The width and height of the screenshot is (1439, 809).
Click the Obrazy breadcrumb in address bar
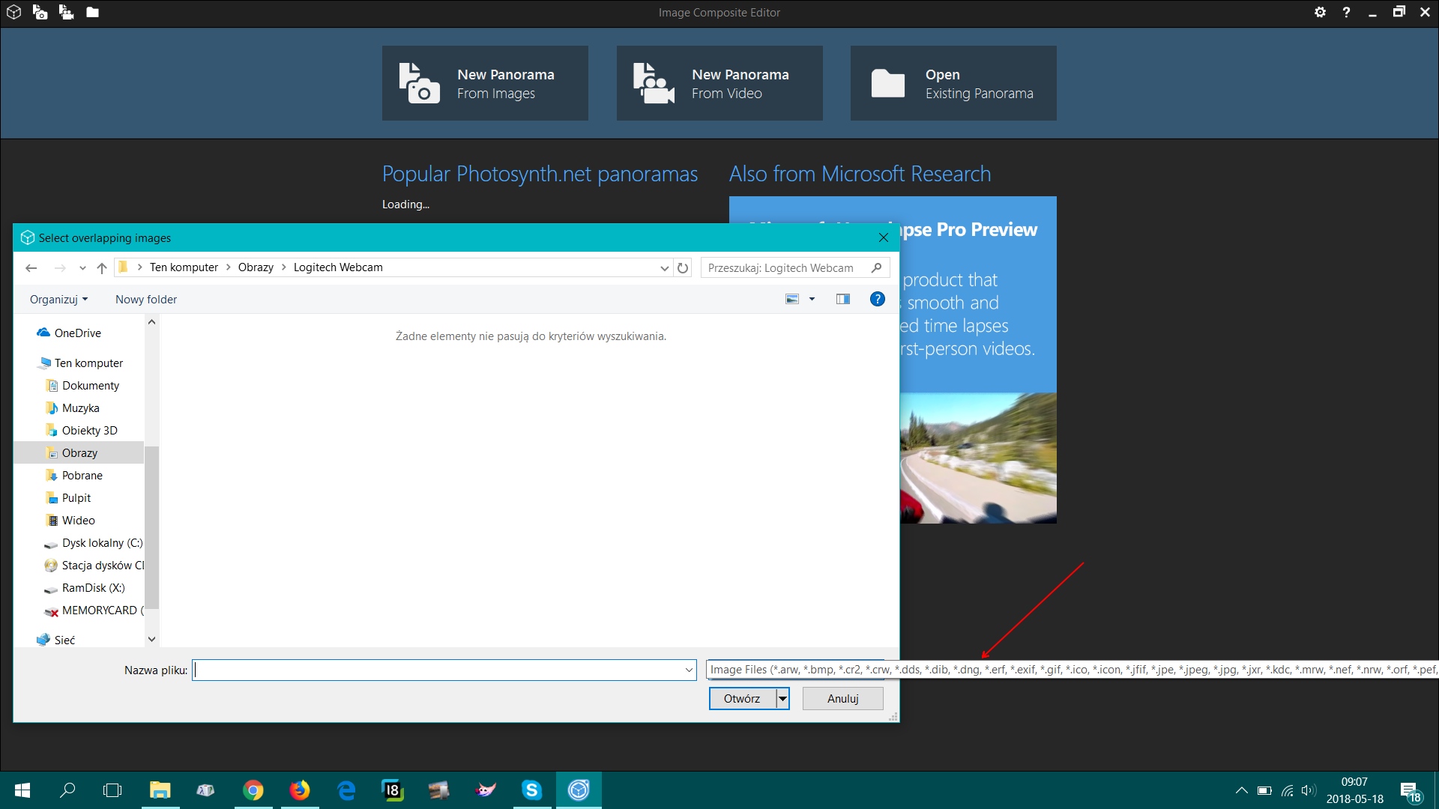256,267
